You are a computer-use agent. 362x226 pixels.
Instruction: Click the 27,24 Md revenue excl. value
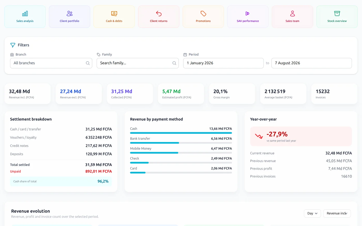(x=71, y=91)
